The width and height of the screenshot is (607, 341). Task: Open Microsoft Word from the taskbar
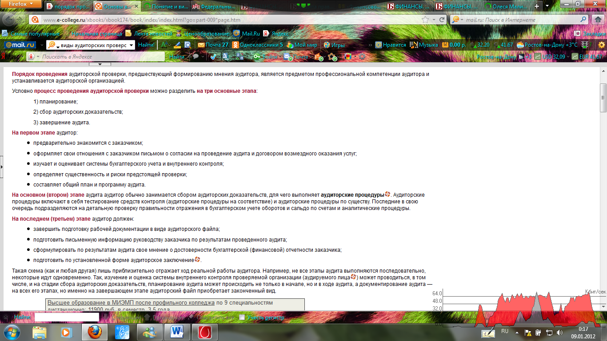tap(177, 332)
